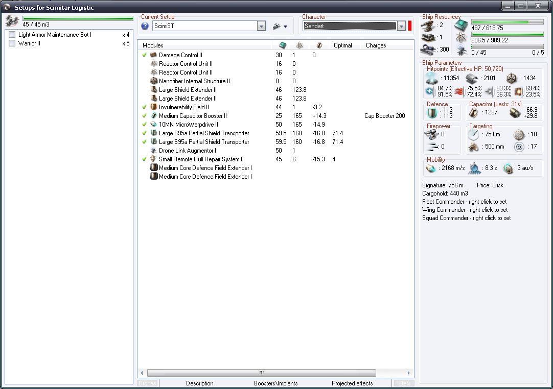Click the Small Remote Hull Repair System icon
The image size is (553, 389).
pos(153,159)
